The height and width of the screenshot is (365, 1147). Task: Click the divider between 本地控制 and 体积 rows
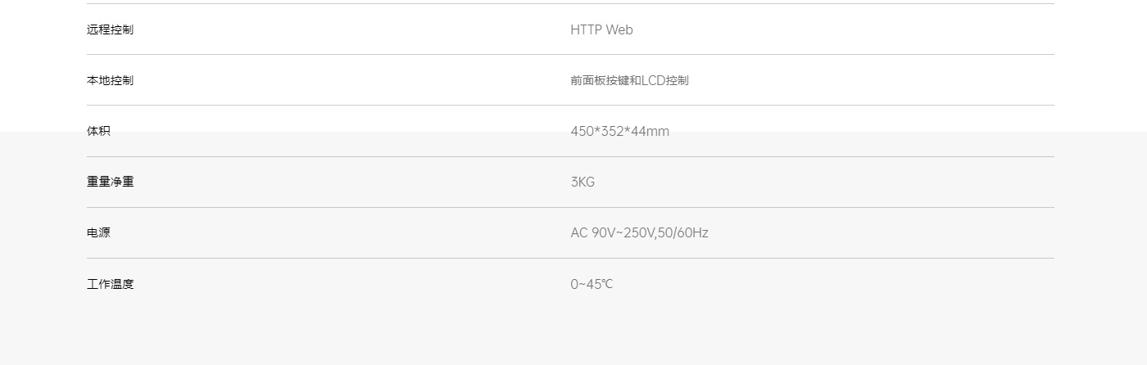(x=570, y=105)
